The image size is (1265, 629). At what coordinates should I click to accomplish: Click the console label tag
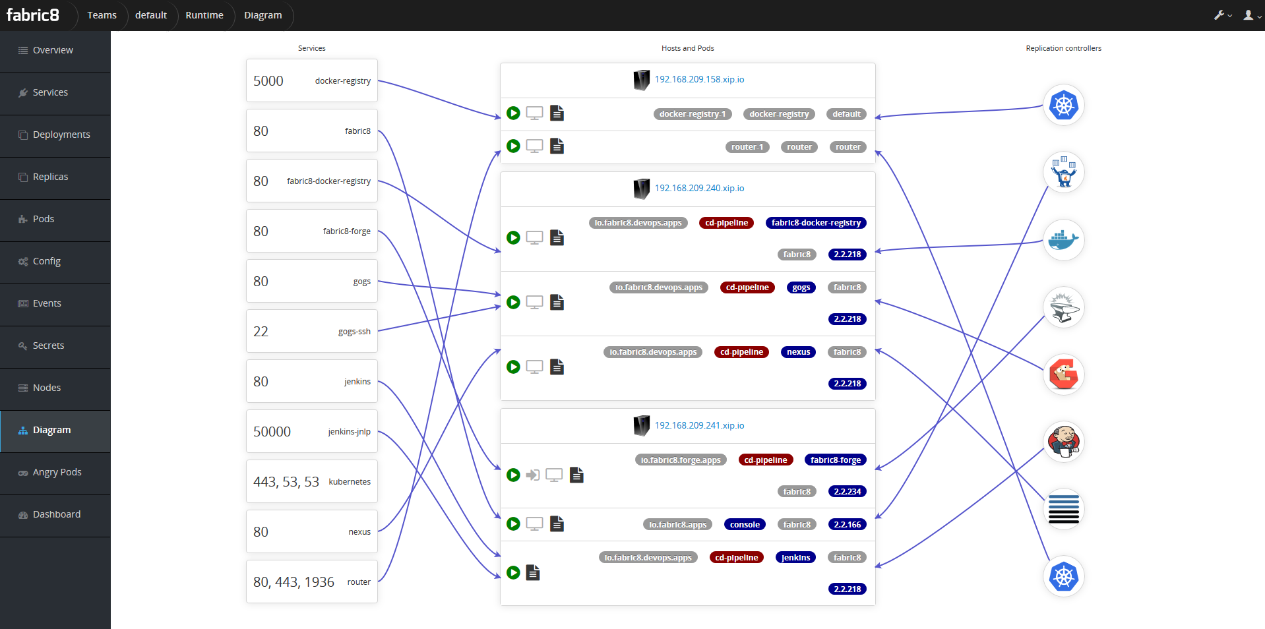(745, 525)
